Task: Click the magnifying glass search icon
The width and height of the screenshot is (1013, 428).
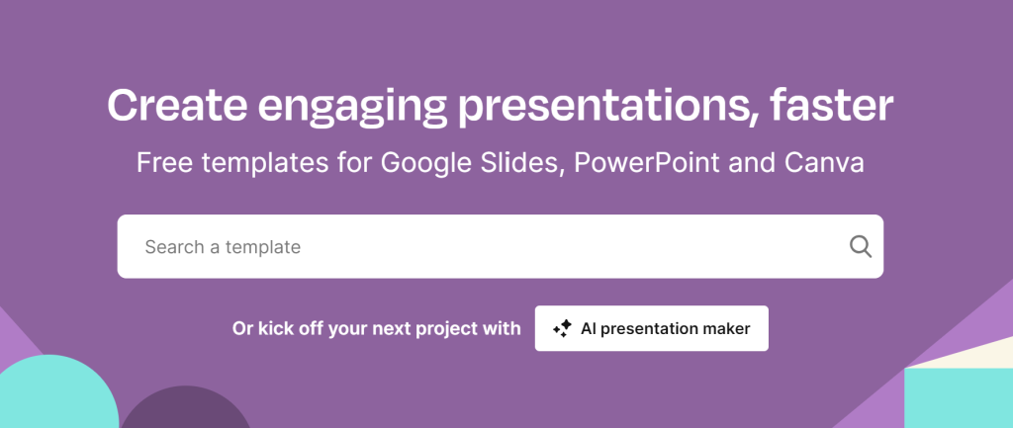Action: point(861,246)
